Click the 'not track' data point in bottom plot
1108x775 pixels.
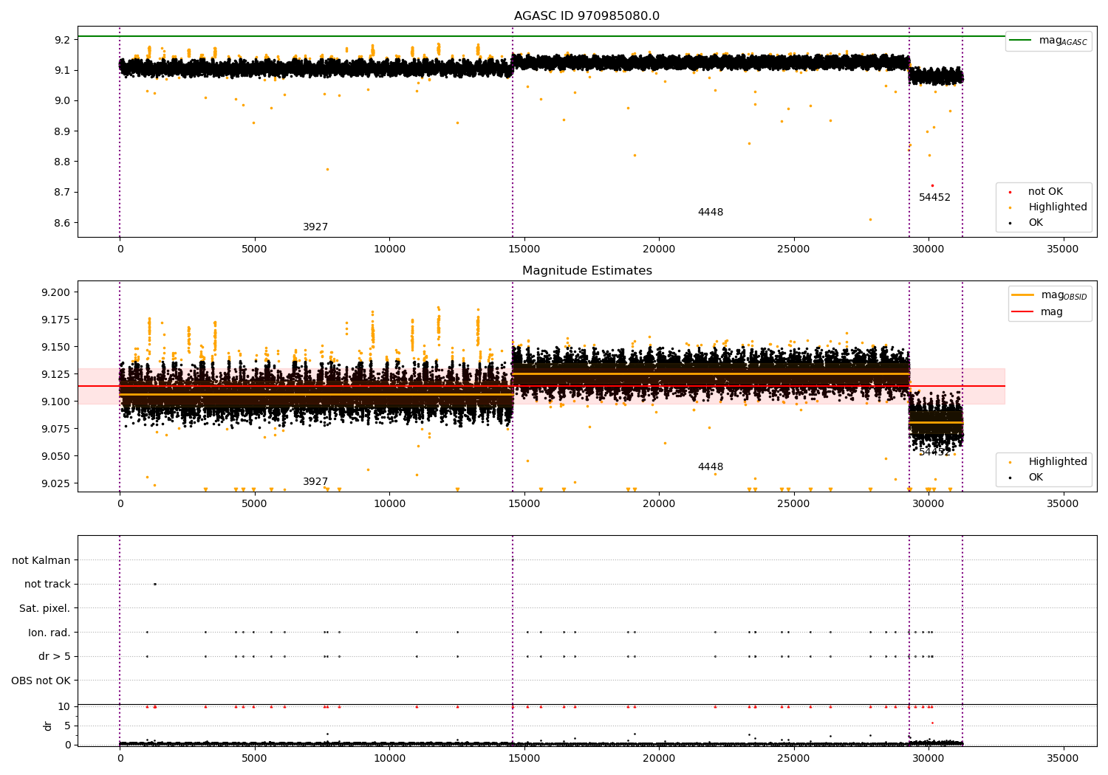(154, 584)
